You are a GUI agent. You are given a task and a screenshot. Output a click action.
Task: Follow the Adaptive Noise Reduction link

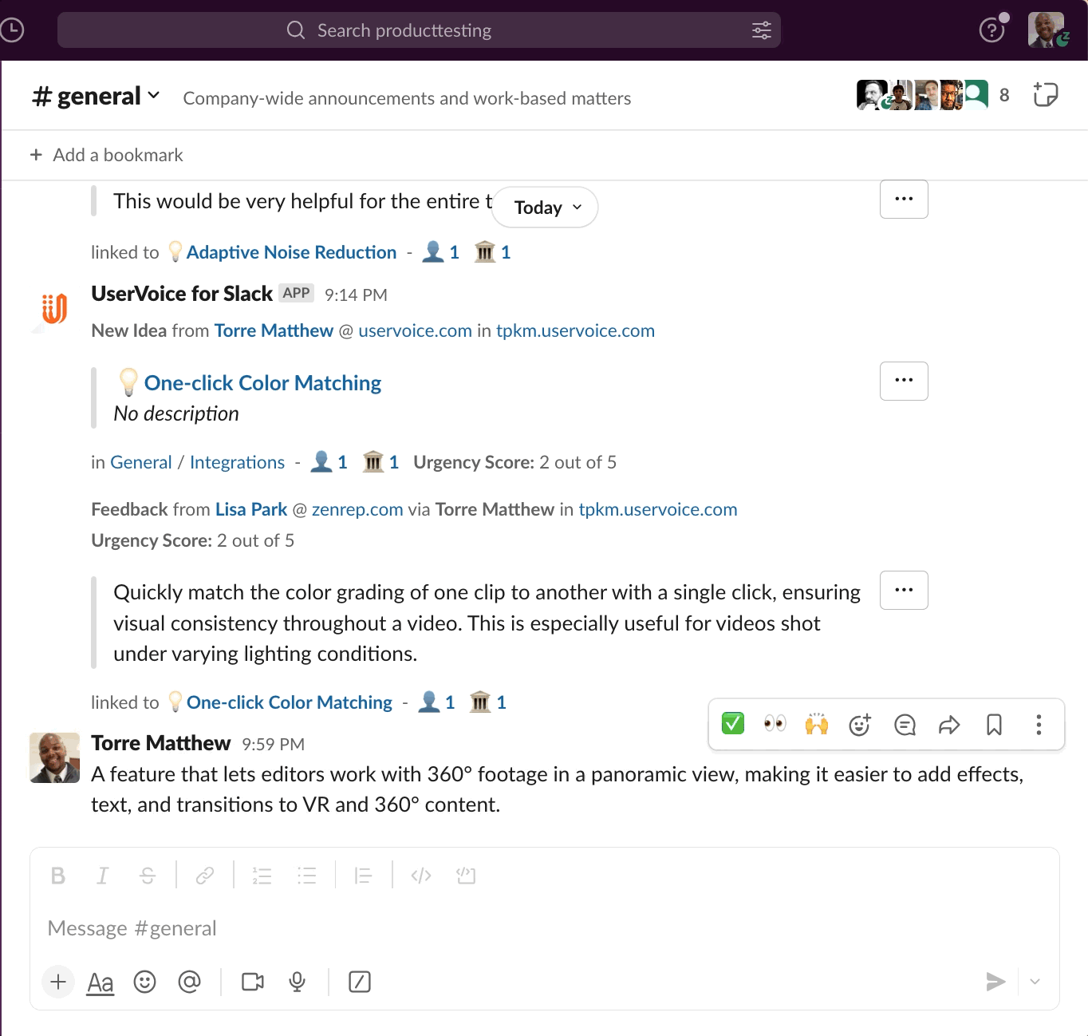pos(290,251)
